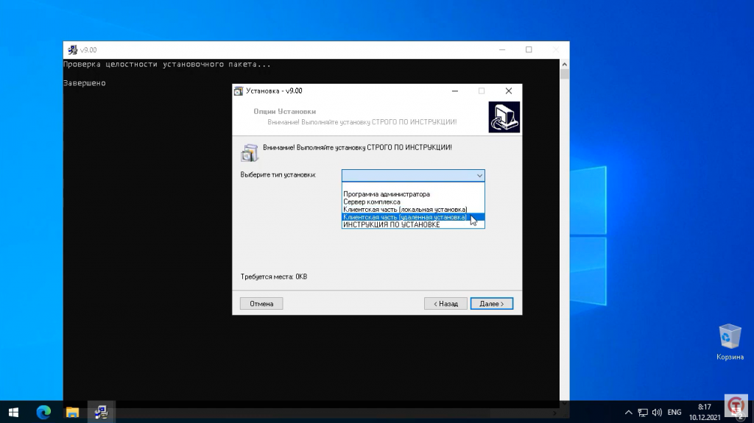Click the 'Отмена' button

(261, 303)
